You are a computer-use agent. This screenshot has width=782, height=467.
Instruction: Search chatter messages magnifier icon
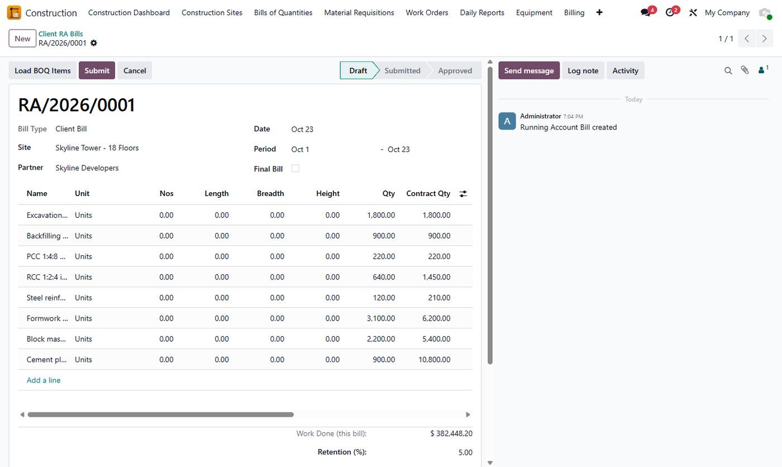(728, 70)
